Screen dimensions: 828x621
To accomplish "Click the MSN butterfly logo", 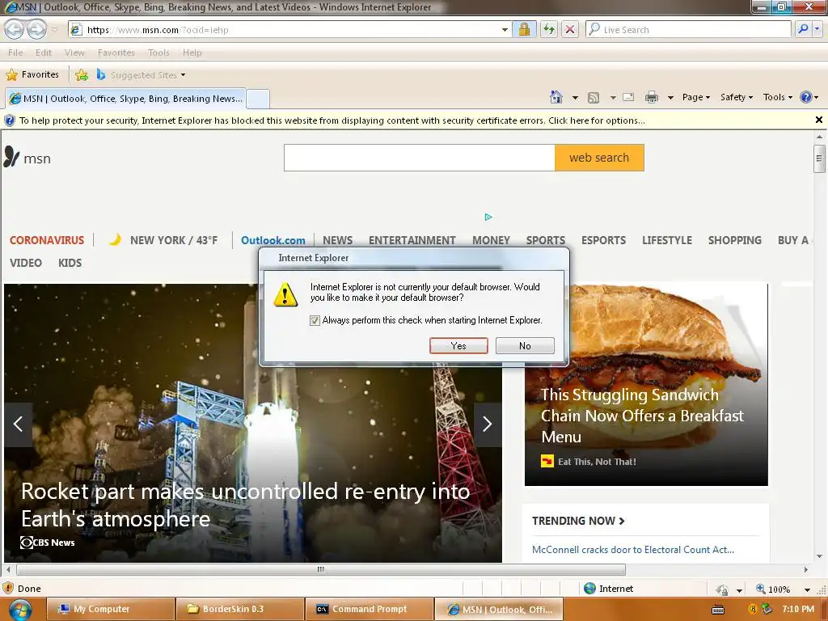I will tap(11, 157).
